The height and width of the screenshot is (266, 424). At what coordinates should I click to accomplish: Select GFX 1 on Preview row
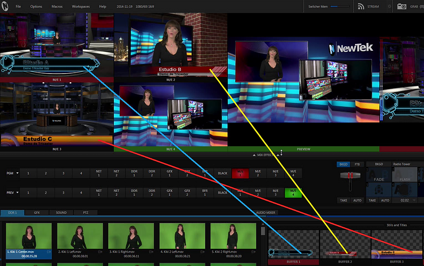click(x=170, y=193)
